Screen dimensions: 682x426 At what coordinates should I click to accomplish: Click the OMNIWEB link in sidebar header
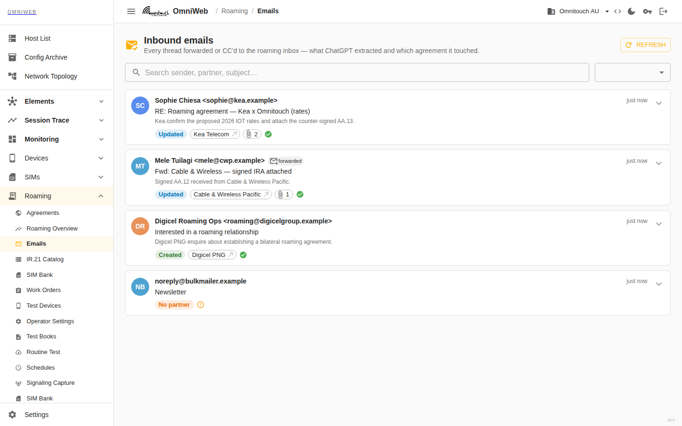22,12
